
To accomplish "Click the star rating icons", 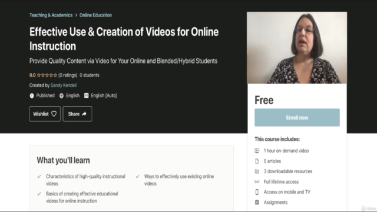I will (47, 75).
